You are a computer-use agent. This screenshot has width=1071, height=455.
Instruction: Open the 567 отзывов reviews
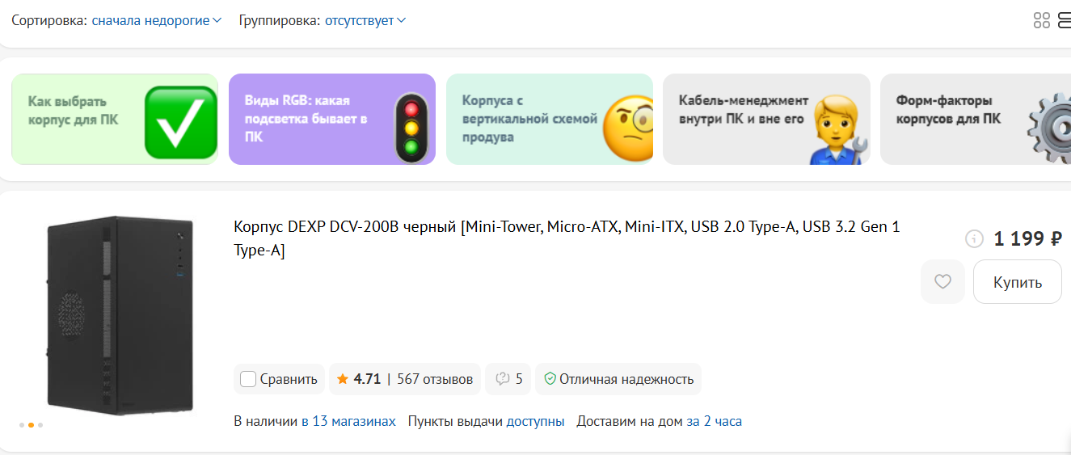435,379
